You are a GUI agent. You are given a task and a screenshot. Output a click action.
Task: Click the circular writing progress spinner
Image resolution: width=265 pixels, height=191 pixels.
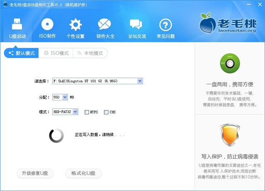[56, 135]
